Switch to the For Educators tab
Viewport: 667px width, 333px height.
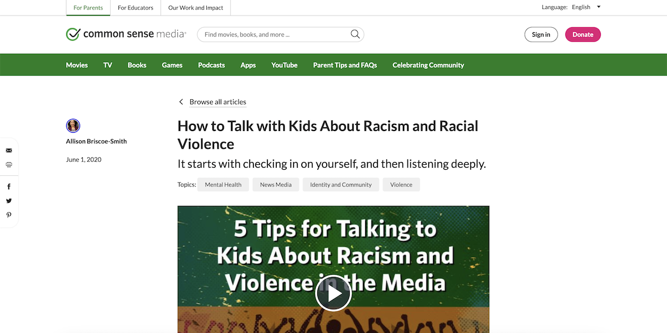coord(135,7)
